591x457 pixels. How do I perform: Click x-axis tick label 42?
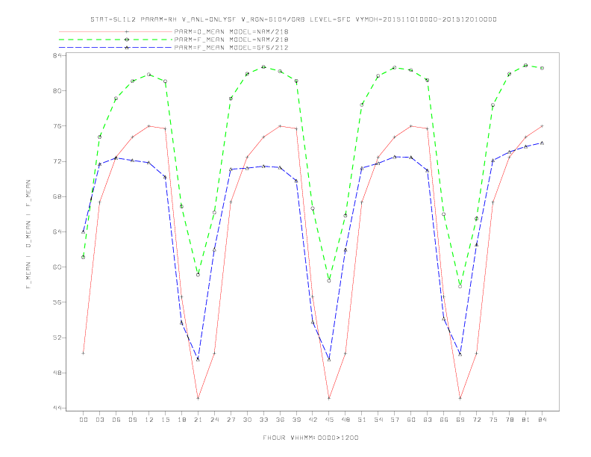tap(313, 420)
